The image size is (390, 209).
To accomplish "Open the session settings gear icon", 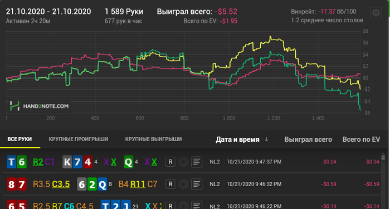I will click(376, 13).
